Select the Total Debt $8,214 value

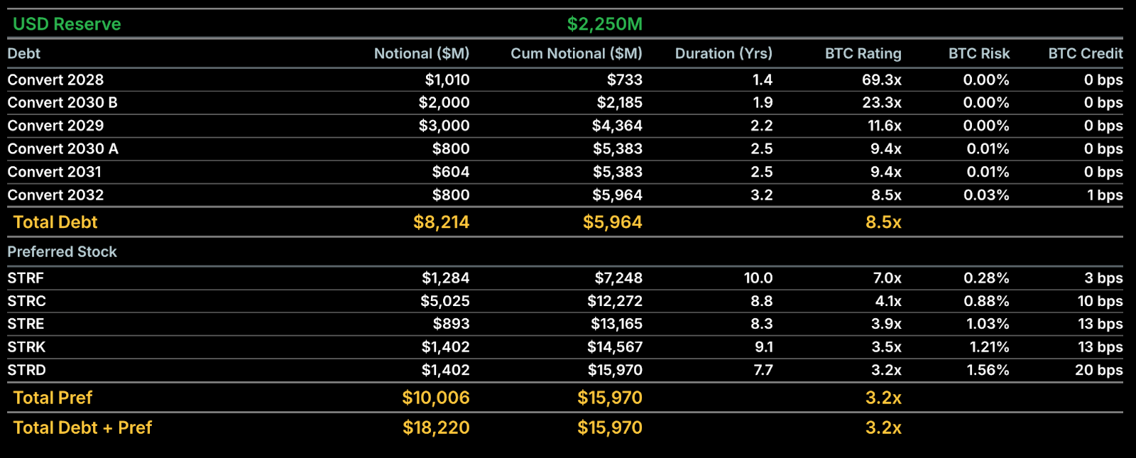click(x=441, y=222)
